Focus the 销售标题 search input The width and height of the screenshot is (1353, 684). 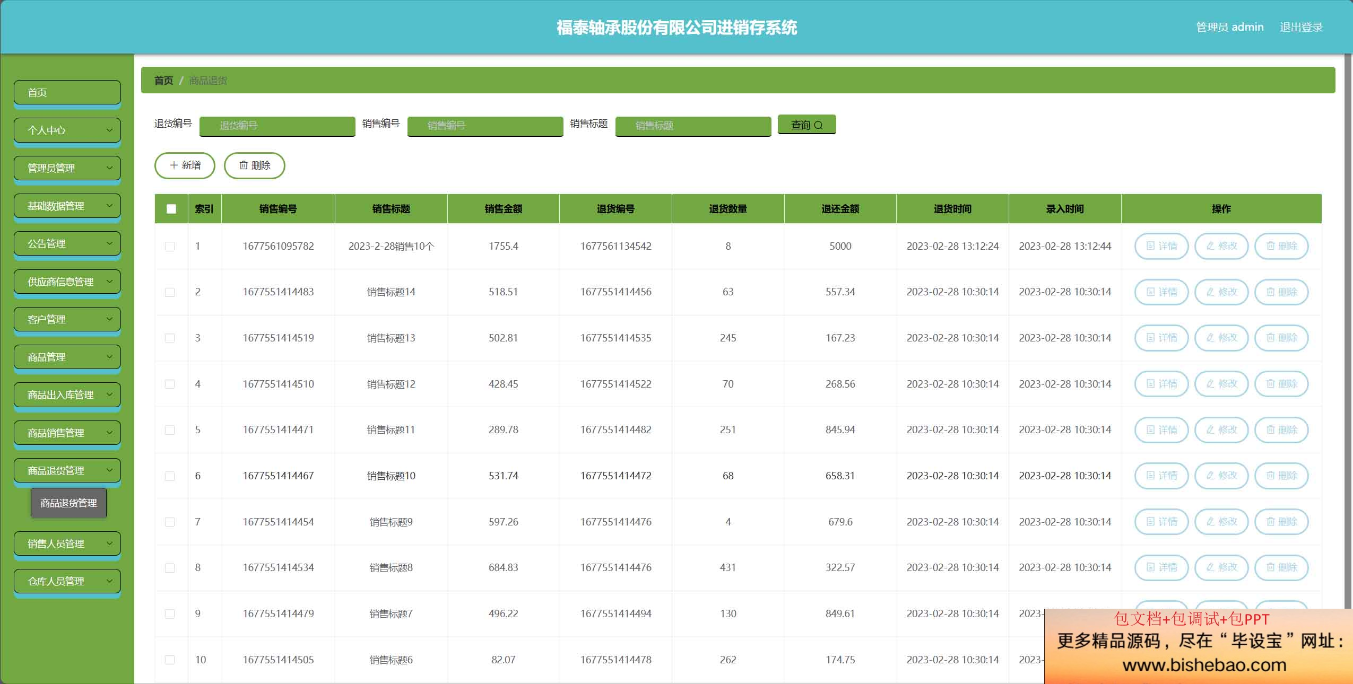[693, 126]
